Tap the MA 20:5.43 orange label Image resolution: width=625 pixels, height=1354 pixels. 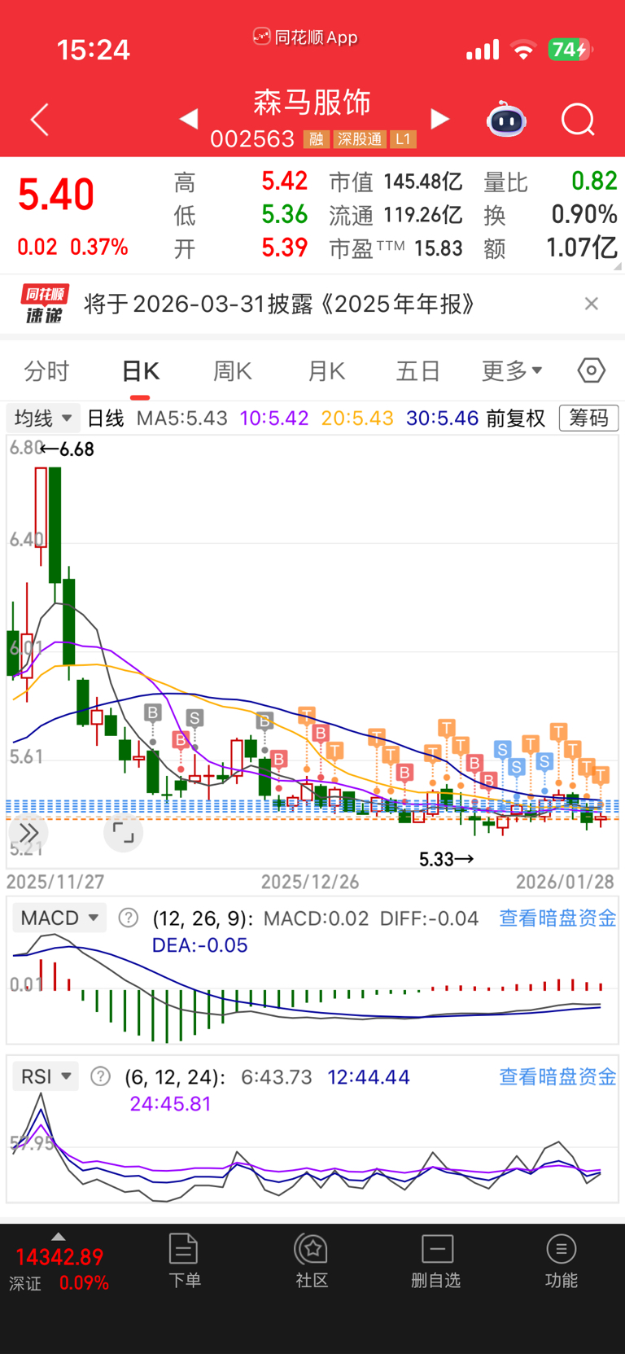357,418
